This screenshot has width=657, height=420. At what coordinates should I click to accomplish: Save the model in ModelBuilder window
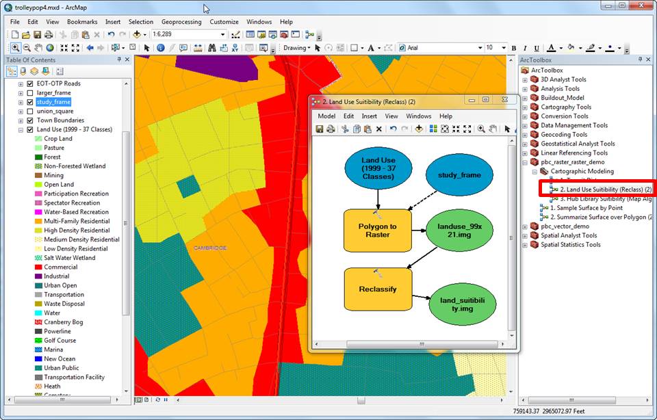tap(320, 129)
